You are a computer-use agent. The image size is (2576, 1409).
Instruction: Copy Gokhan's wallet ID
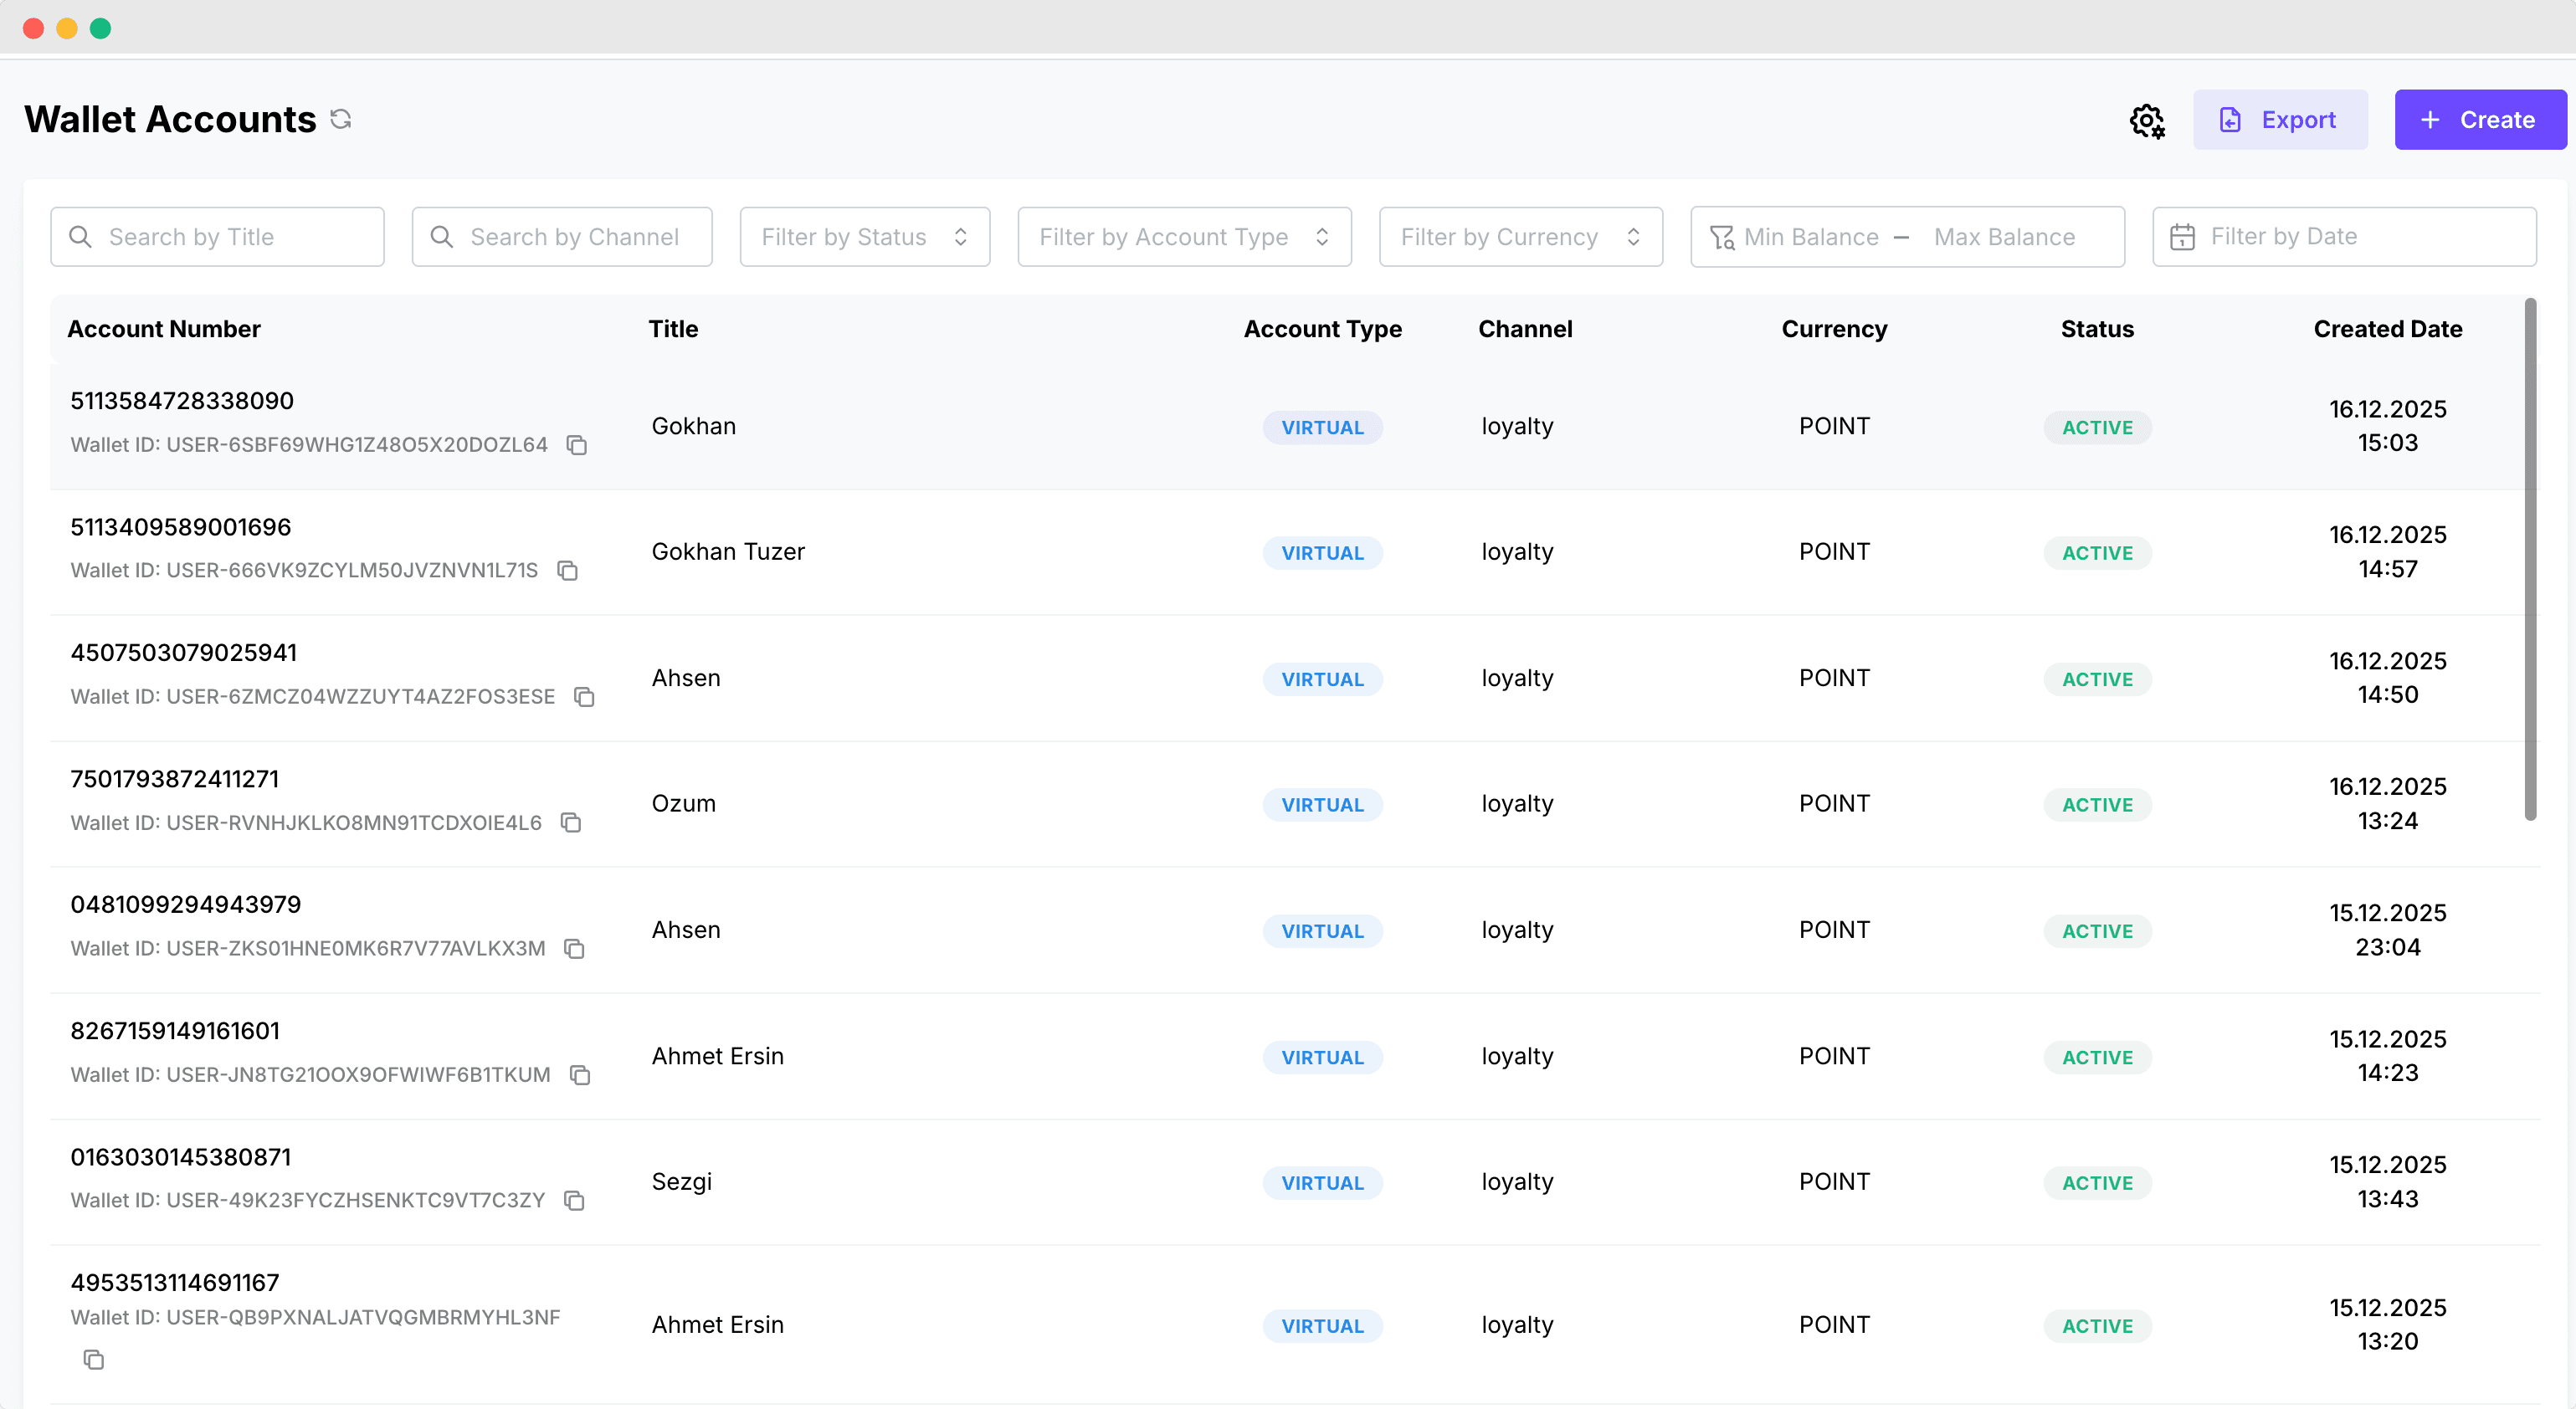point(577,445)
